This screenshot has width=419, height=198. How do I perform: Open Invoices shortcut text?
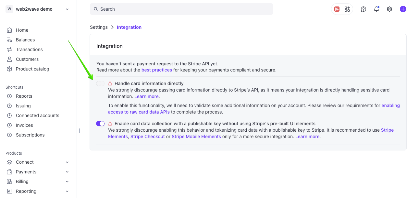pos(24,125)
